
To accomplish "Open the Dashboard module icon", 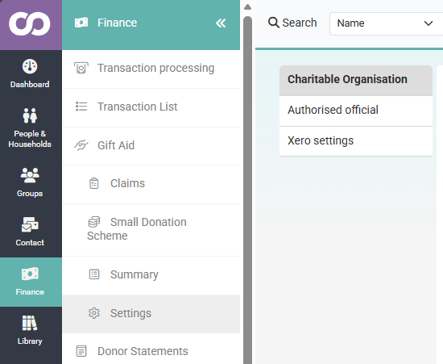I will point(30,66).
